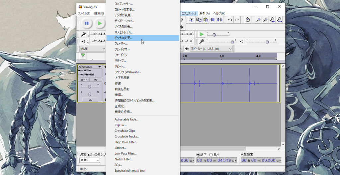The height and width of the screenshot is (175, 340).
Task: Click the green Play-at-speed button
Action: point(202,34)
